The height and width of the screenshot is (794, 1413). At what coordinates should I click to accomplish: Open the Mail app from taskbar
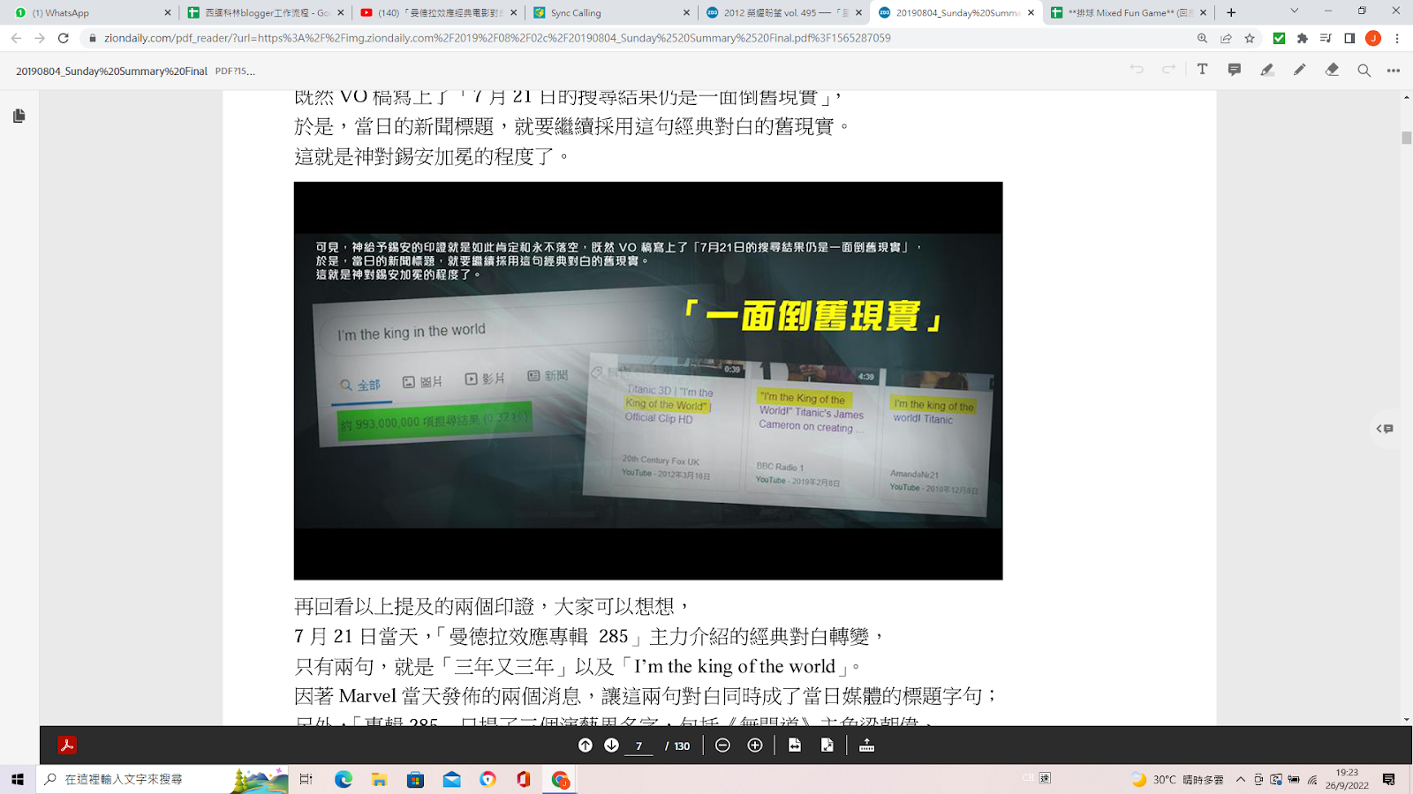[x=452, y=779]
